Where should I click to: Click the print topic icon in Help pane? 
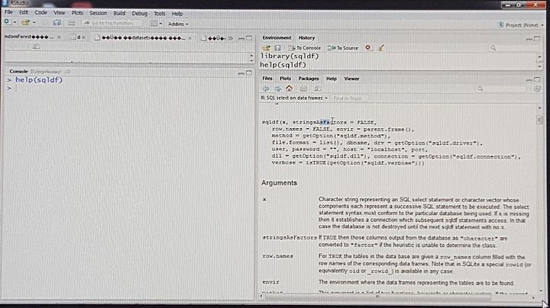pyautogui.click(x=303, y=89)
